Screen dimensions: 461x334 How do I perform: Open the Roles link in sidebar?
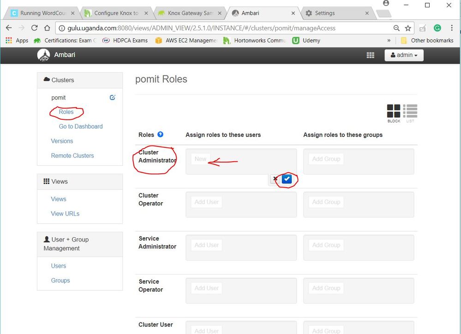(66, 112)
